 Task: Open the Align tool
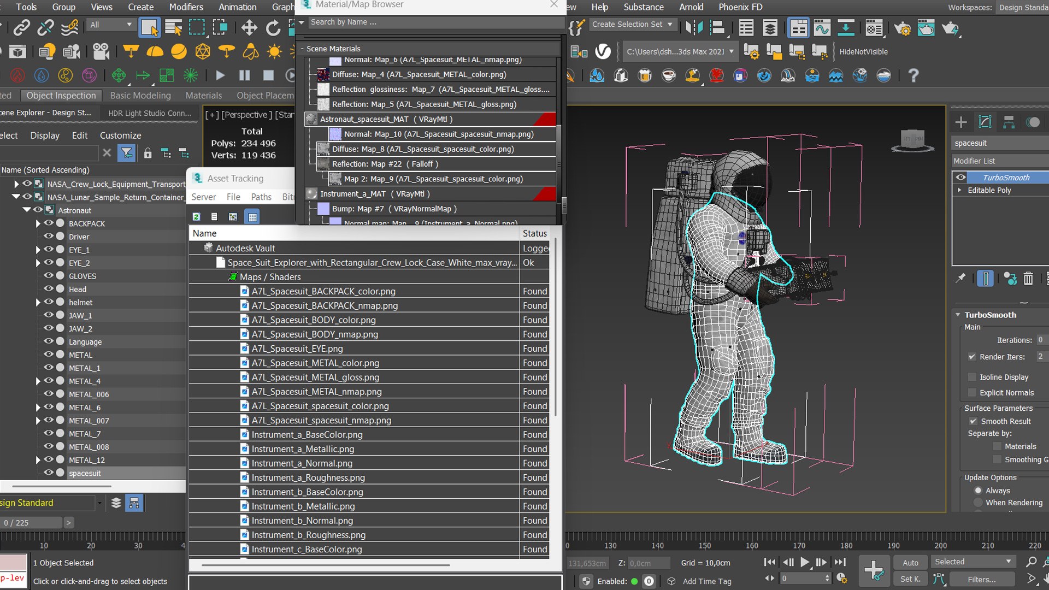(x=717, y=27)
